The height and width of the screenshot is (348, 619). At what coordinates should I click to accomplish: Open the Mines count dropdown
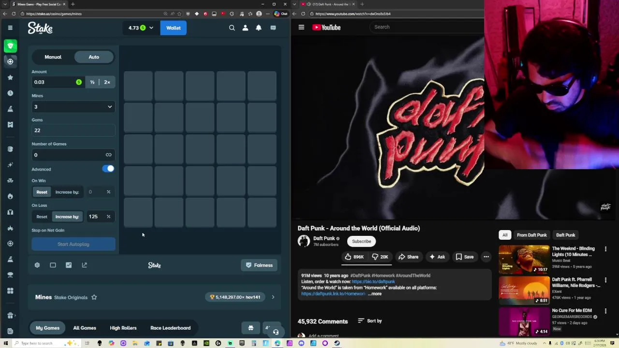tap(74, 107)
